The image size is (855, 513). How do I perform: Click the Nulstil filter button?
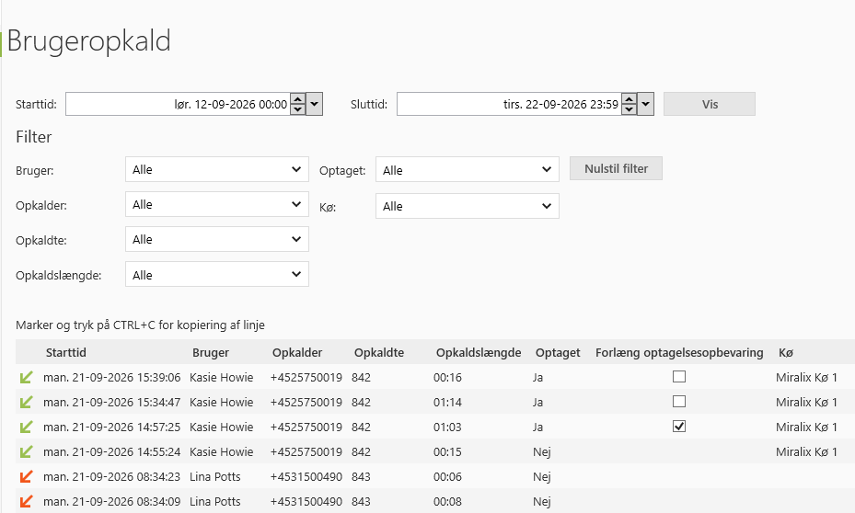[x=616, y=168]
